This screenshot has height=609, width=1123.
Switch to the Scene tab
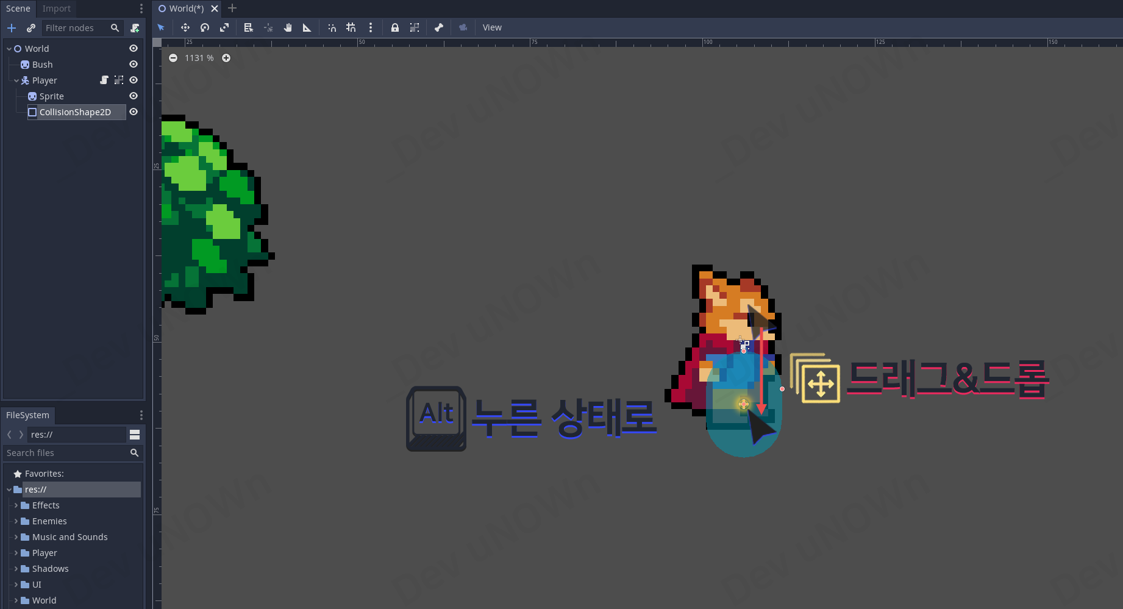(18, 9)
